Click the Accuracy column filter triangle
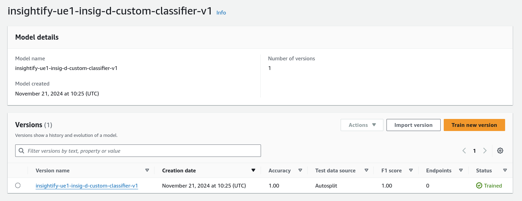The image size is (522, 201). pyautogui.click(x=300, y=170)
